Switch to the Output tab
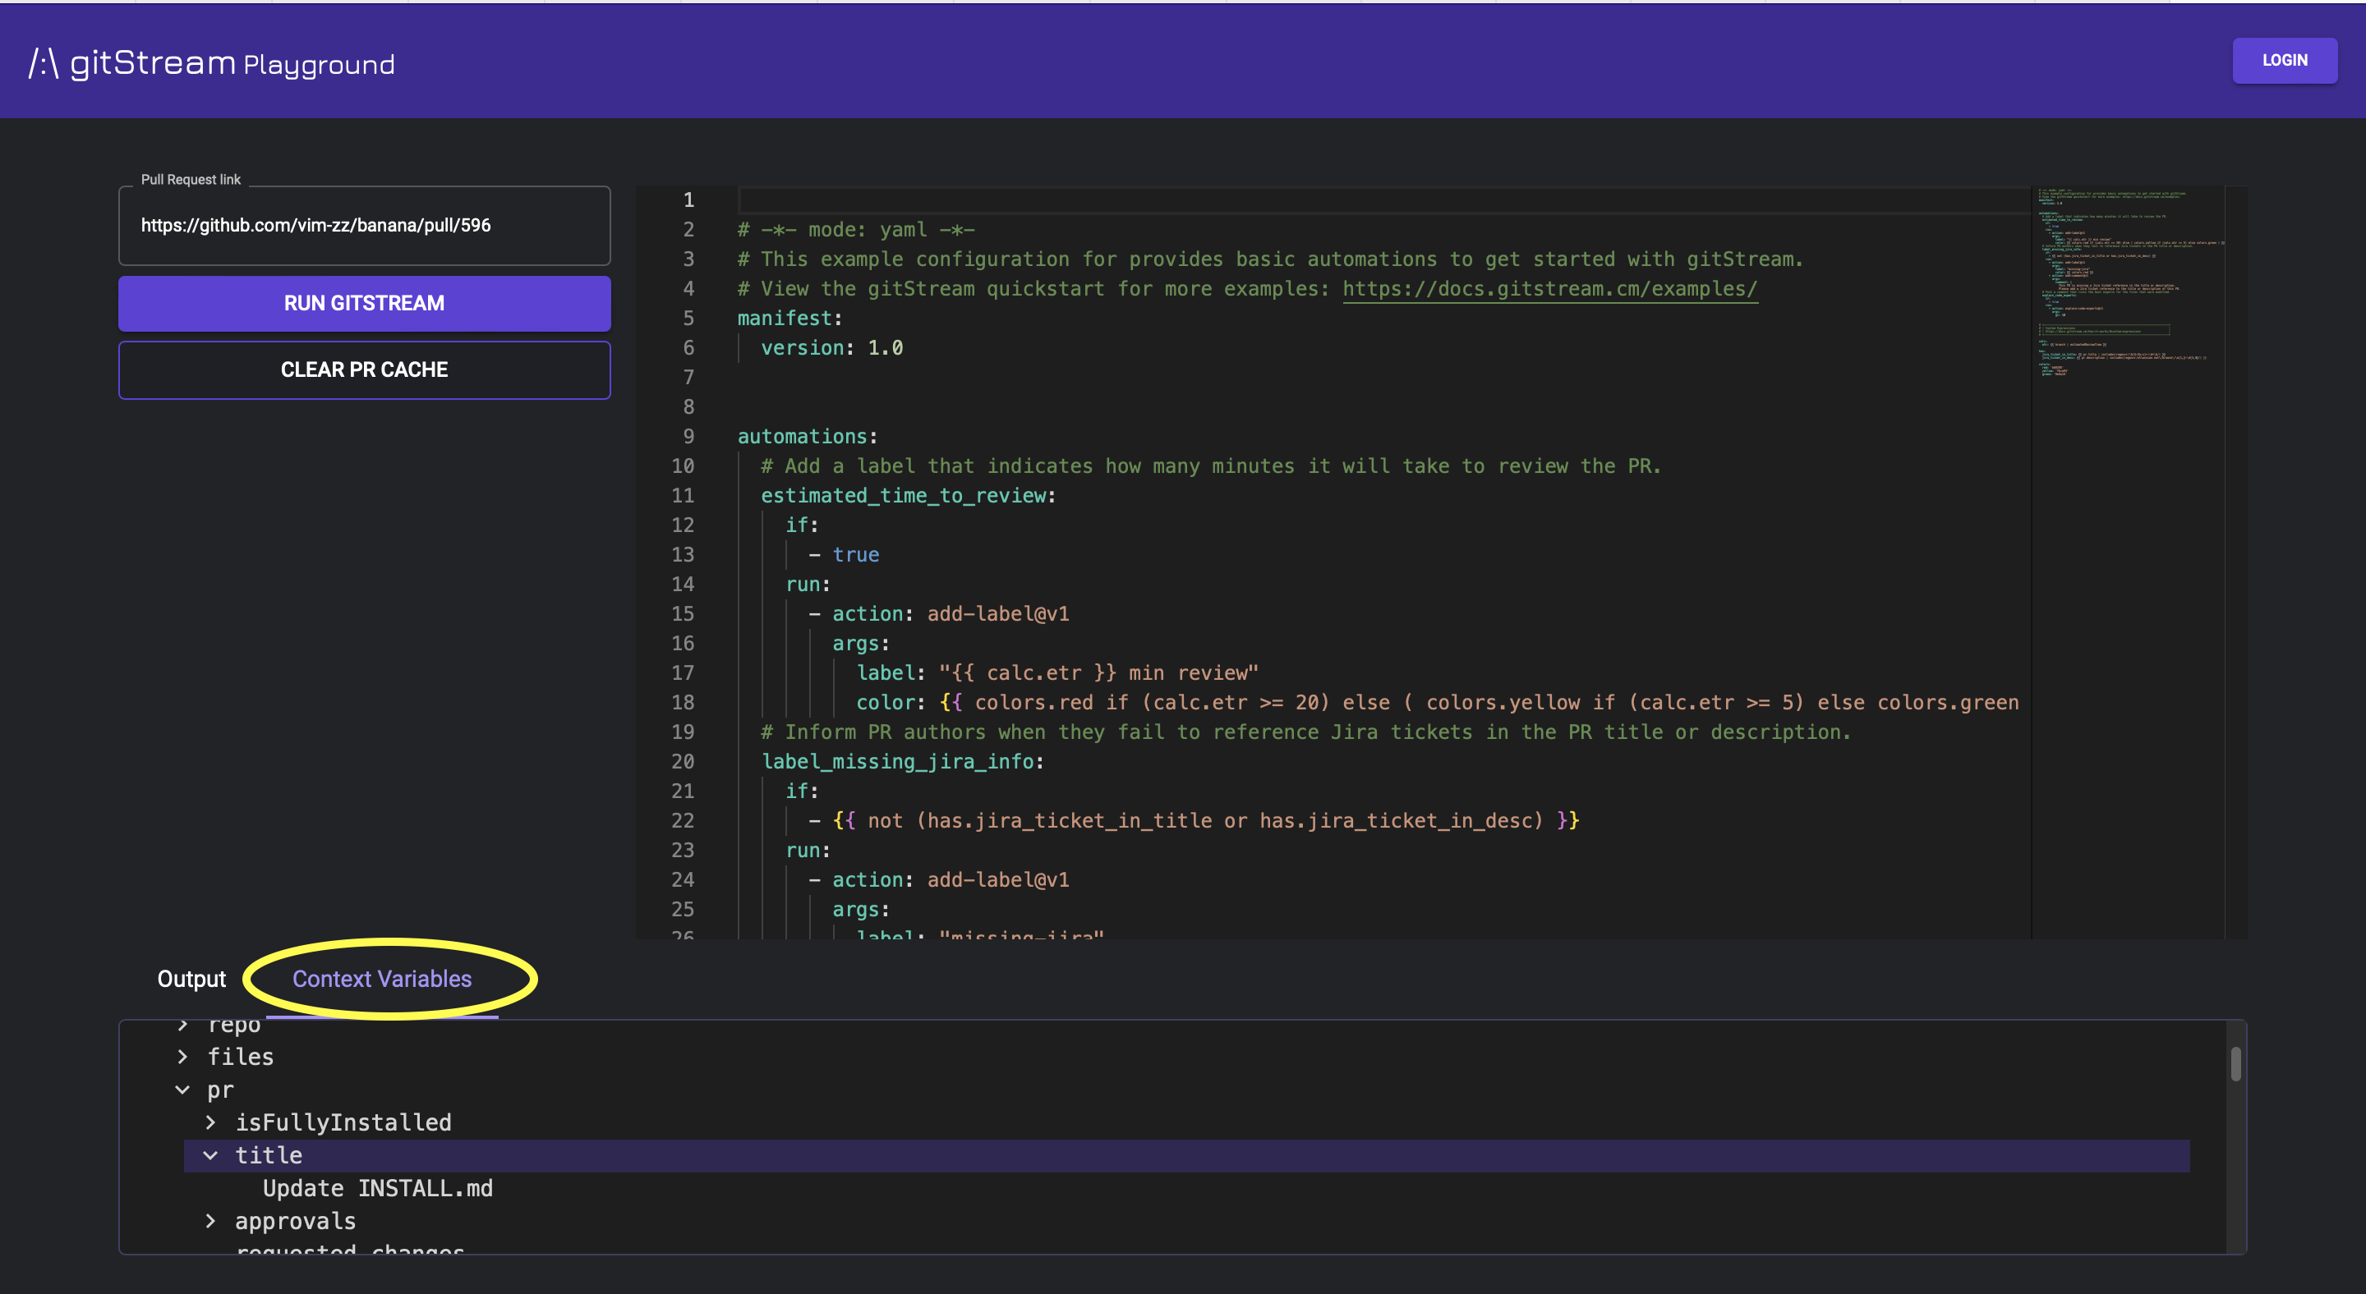This screenshot has height=1294, width=2366. click(x=191, y=980)
